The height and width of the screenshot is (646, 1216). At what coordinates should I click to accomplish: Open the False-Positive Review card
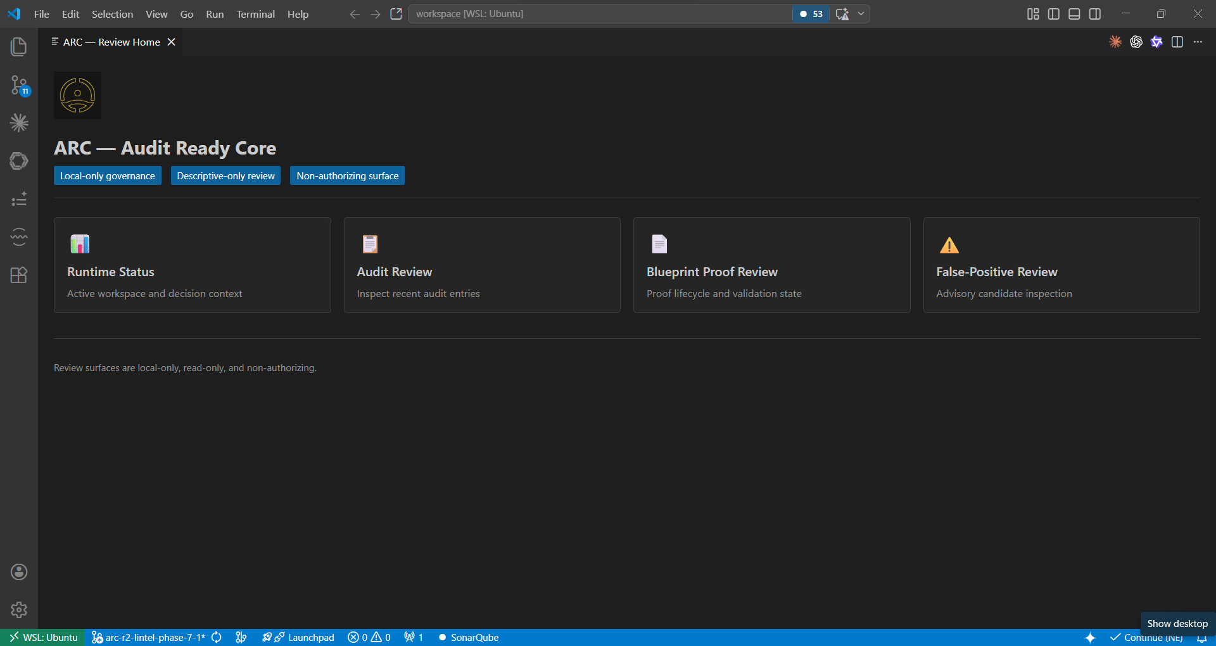pos(1061,265)
